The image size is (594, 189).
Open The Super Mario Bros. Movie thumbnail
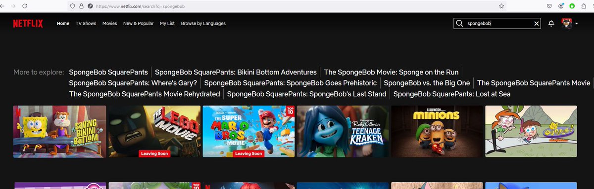[x=248, y=131]
